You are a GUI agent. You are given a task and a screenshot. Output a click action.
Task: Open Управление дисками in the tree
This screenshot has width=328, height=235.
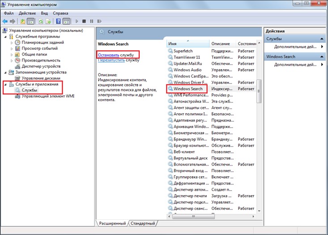38,78
